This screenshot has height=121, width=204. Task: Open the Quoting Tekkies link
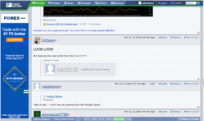coord(55,96)
